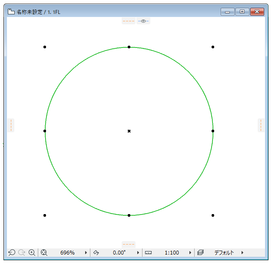
Task: Toggle the right edge orange guide tab
Action: click(x=261, y=125)
